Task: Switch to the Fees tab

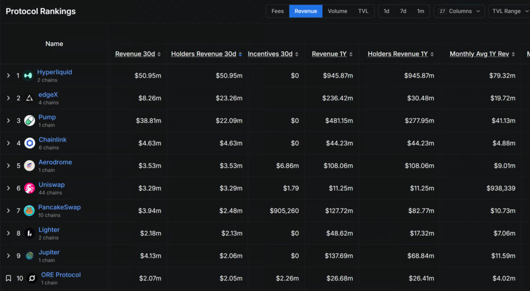Action: [277, 11]
